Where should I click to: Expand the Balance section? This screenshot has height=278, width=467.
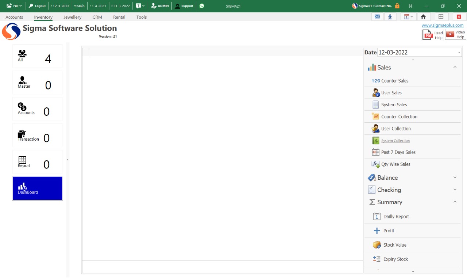pos(455,178)
